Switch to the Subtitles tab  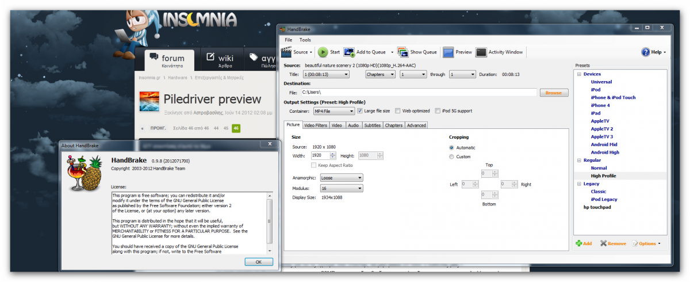(373, 125)
